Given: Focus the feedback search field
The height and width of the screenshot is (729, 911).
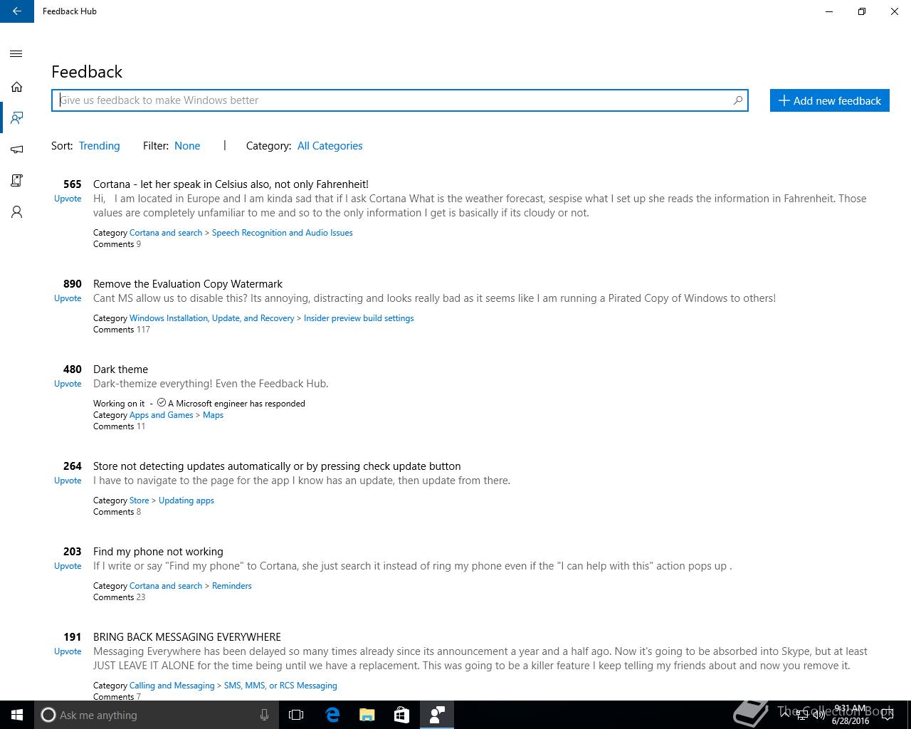Looking at the screenshot, I should click(400, 100).
